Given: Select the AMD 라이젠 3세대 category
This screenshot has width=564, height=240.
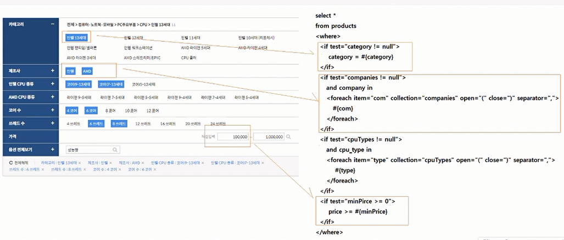Looking at the screenshot, I should [x=81, y=58].
